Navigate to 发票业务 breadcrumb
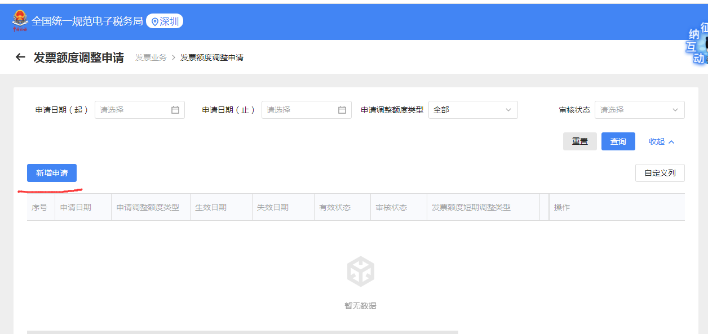This screenshot has width=708, height=334. 151,57
